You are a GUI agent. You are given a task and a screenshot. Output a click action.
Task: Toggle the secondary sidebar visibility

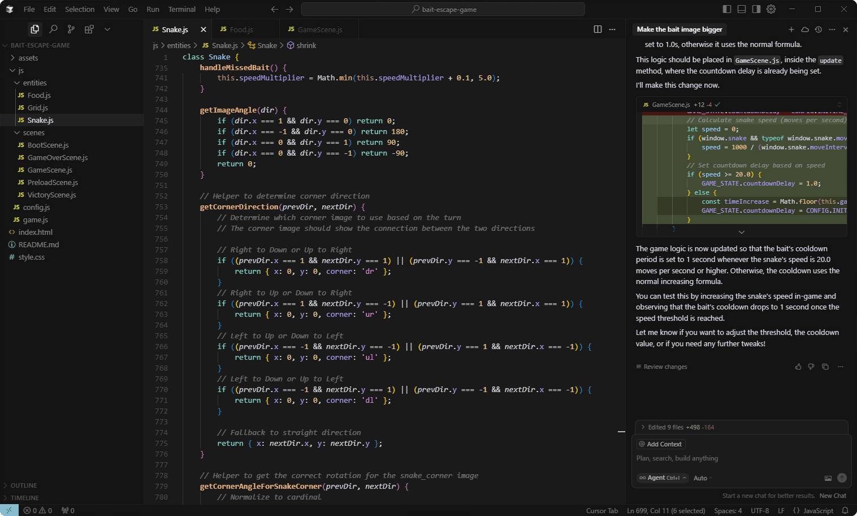pos(756,8)
